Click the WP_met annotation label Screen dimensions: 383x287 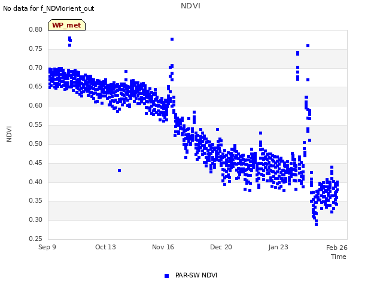66,25
